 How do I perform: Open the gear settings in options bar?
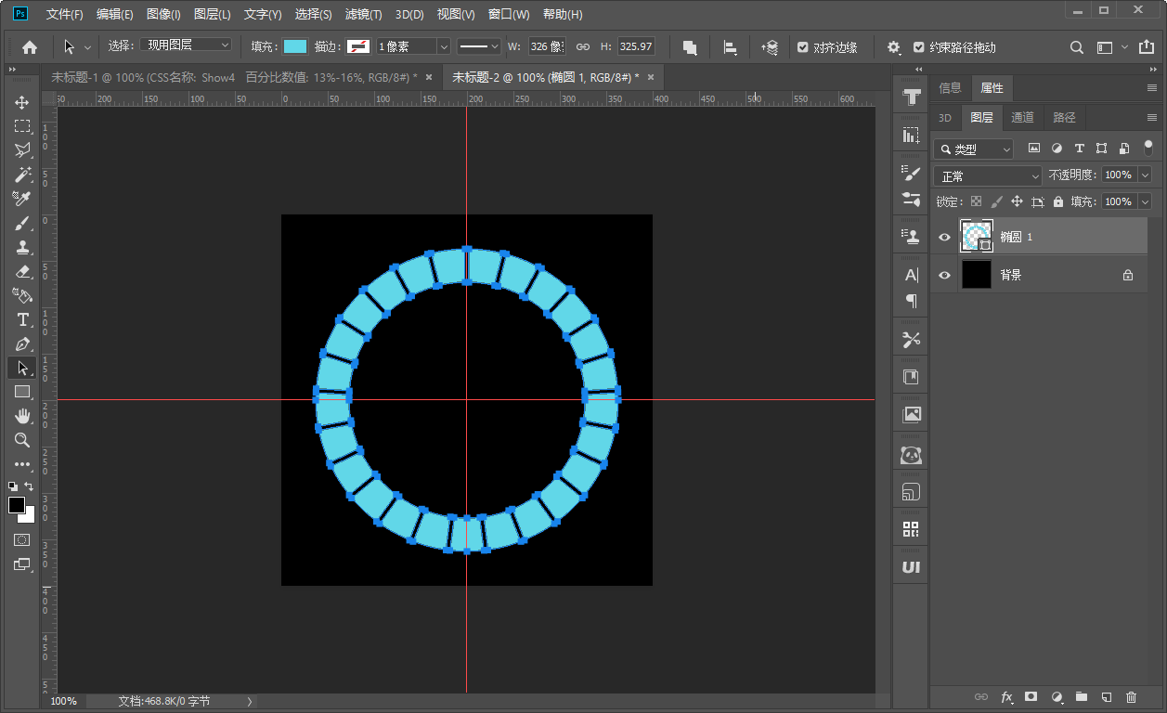[x=894, y=46]
